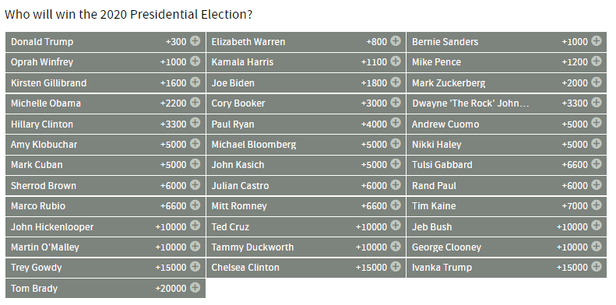Add Ivanka Trump bet via plus icon

click(597, 267)
